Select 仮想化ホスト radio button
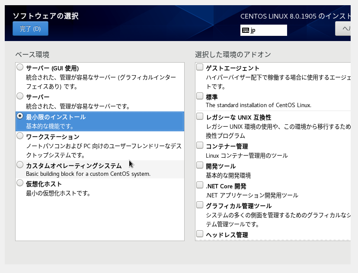This screenshot has height=273, width=358. coord(20,183)
